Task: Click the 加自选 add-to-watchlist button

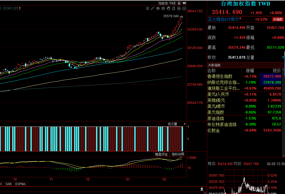Action: (163, 3)
